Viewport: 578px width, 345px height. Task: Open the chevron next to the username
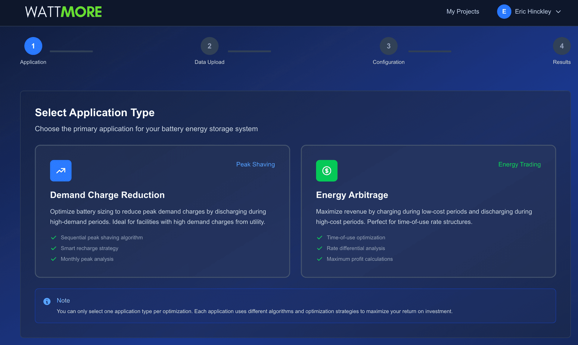558,11
